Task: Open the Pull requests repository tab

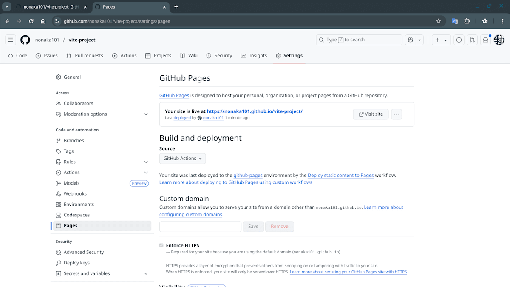Action: tap(85, 56)
